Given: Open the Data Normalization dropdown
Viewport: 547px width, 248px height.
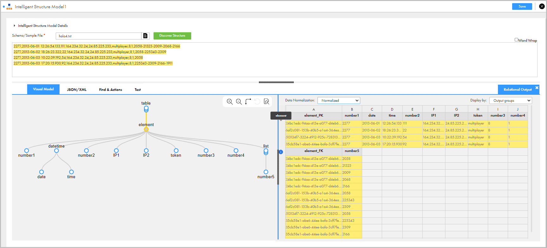Looking at the screenshot, I should (x=339, y=100).
